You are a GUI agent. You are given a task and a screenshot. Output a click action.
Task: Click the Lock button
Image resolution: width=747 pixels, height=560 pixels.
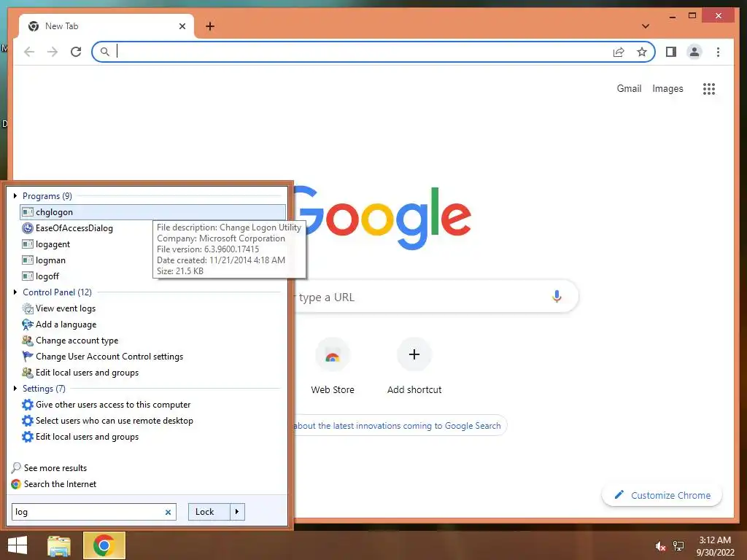(209, 511)
